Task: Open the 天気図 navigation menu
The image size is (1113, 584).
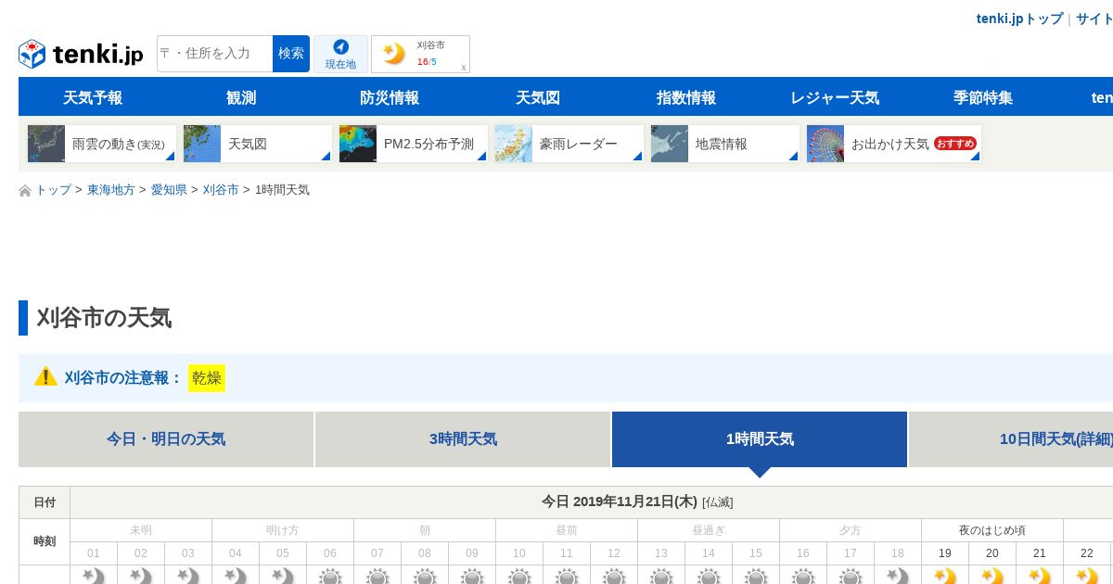Action: click(538, 97)
